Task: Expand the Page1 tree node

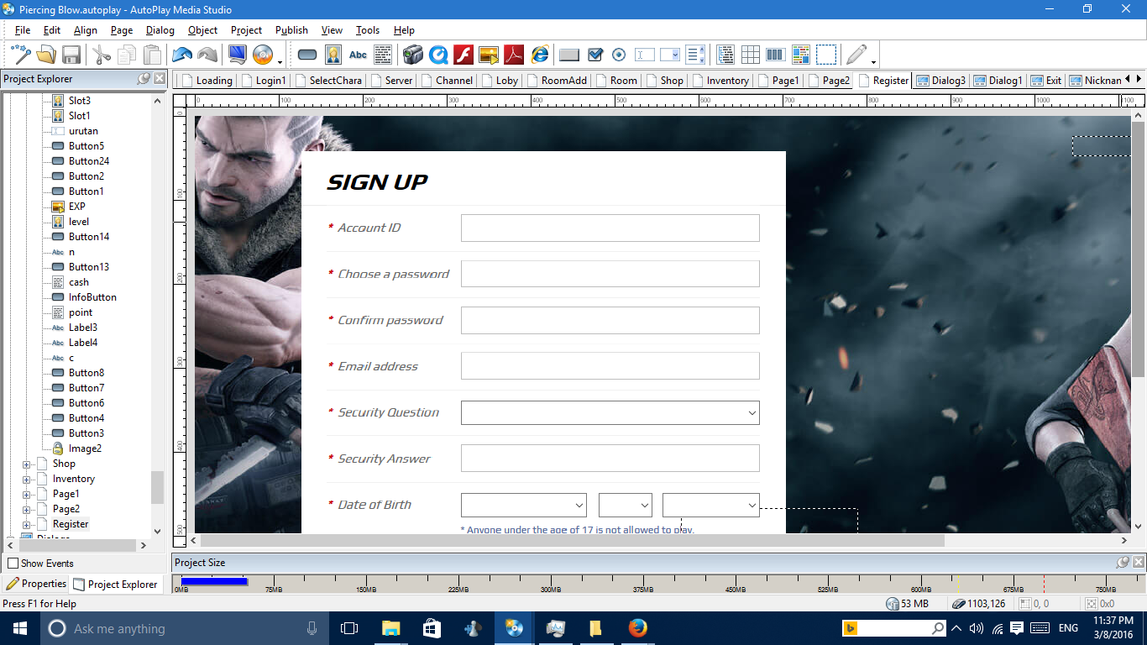Action: point(27,494)
